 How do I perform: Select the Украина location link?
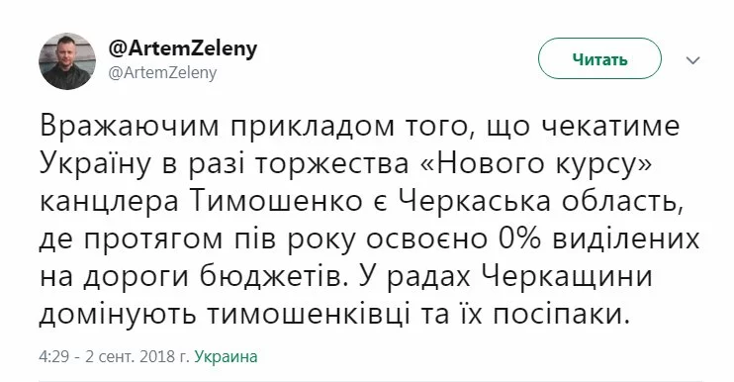[x=227, y=356]
